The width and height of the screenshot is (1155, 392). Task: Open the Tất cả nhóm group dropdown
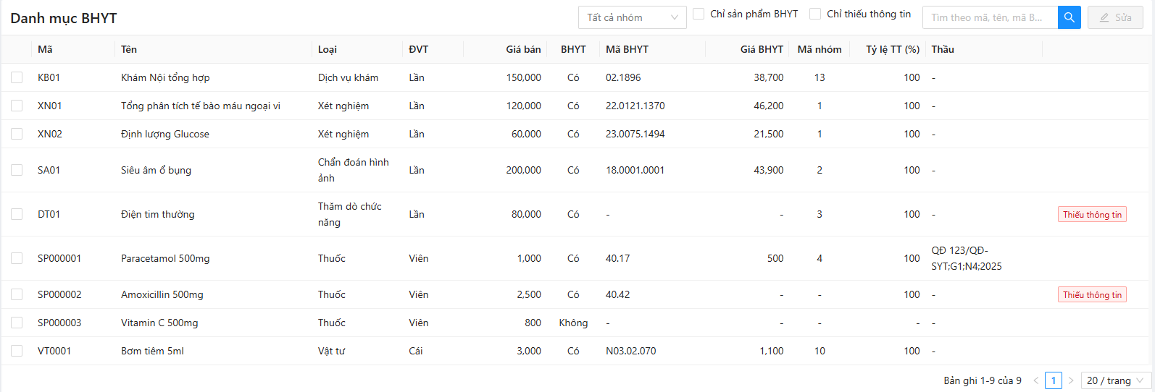pyautogui.click(x=633, y=17)
